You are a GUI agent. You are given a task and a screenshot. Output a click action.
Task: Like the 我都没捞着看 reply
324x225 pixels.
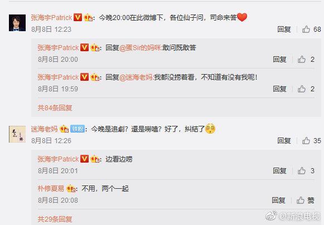click(302, 89)
